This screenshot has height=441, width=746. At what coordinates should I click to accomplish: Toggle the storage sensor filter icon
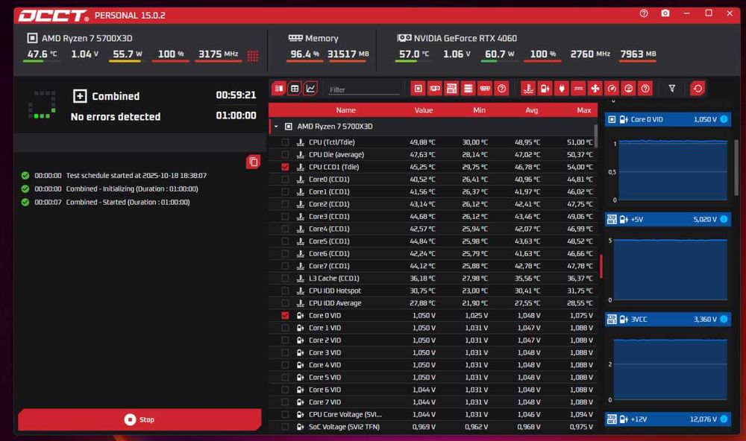[468, 89]
